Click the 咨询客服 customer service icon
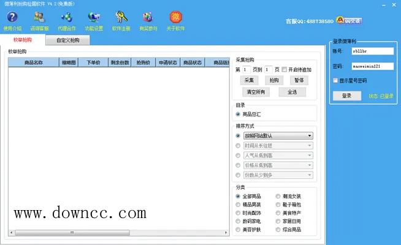The height and width of the screenshot is (245, 401). click(x=39, y=17)
